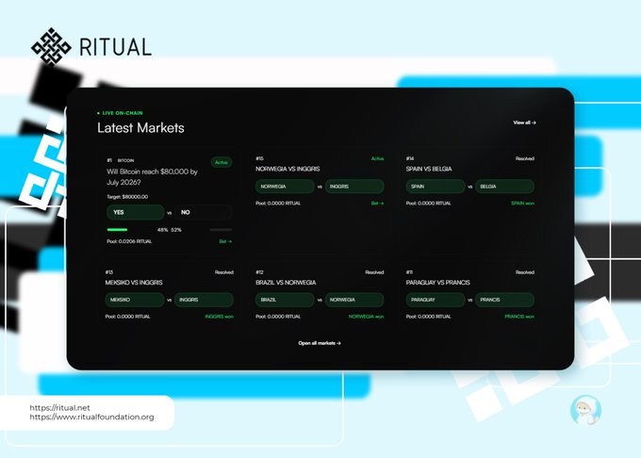
Task: Click the SPAIN won result
Action: click(522, 203)
